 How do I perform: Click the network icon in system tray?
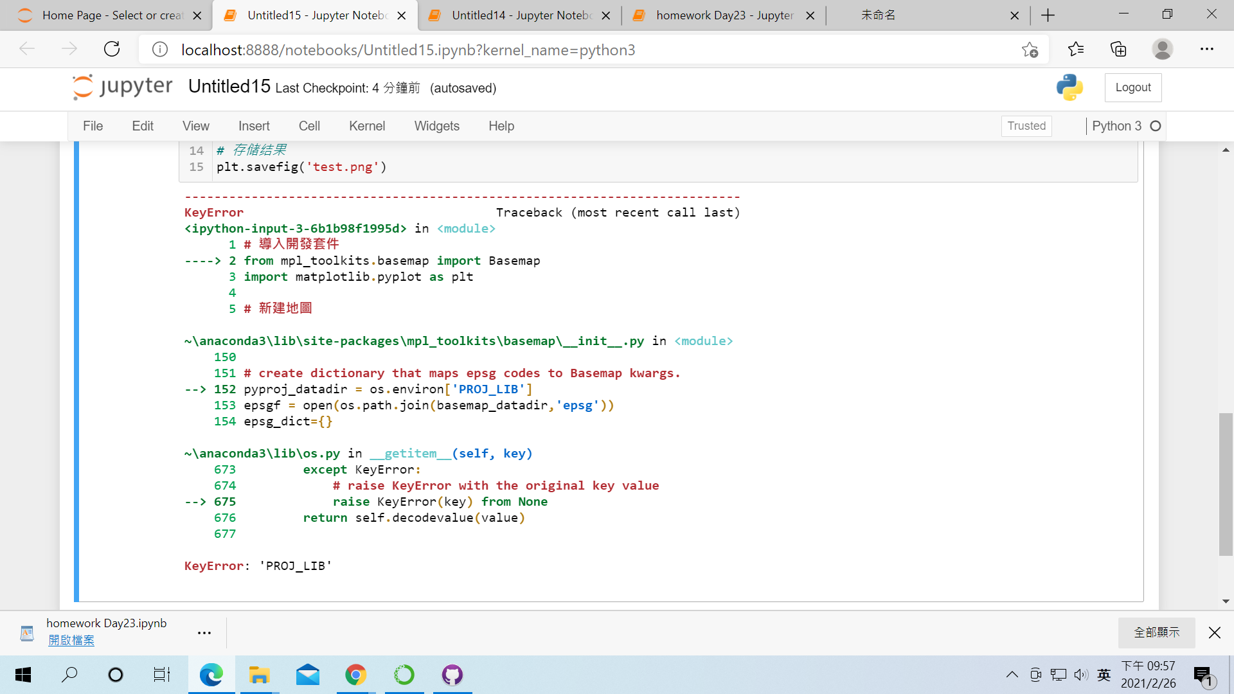click(x=1059, y=675)
